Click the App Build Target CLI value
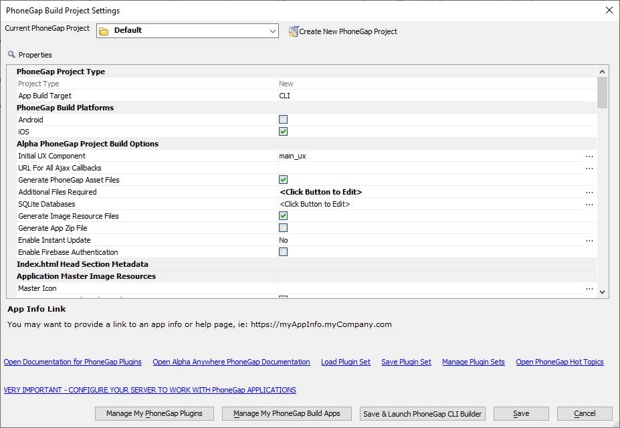The image size is (620, 428). [285, 96]
